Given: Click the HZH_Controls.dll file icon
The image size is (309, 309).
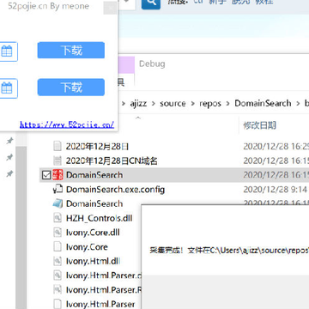Looking at the screenshot, I should tap(58, 218).
